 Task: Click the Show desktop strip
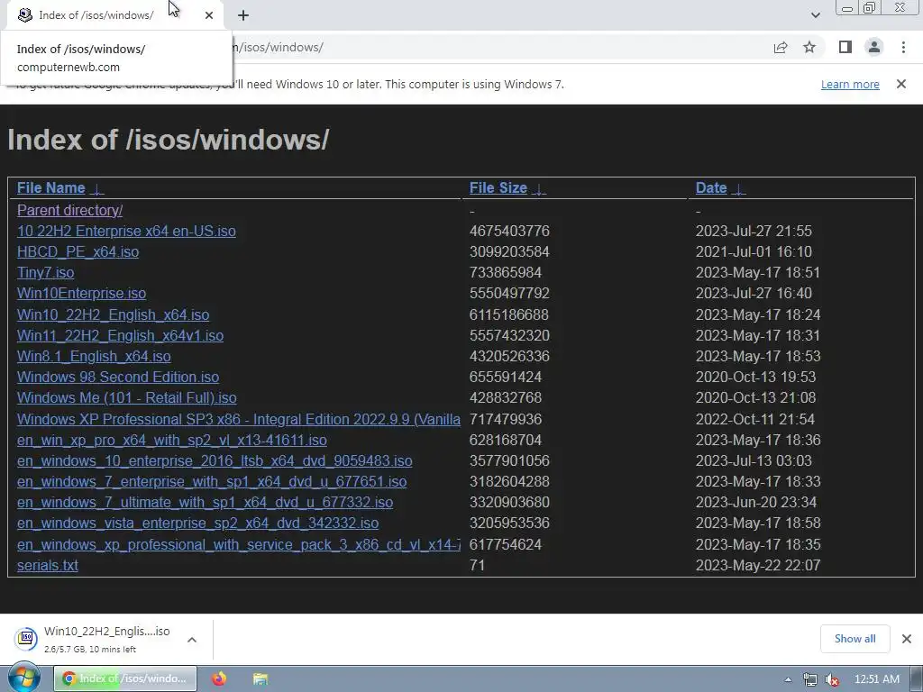[917, 679]
